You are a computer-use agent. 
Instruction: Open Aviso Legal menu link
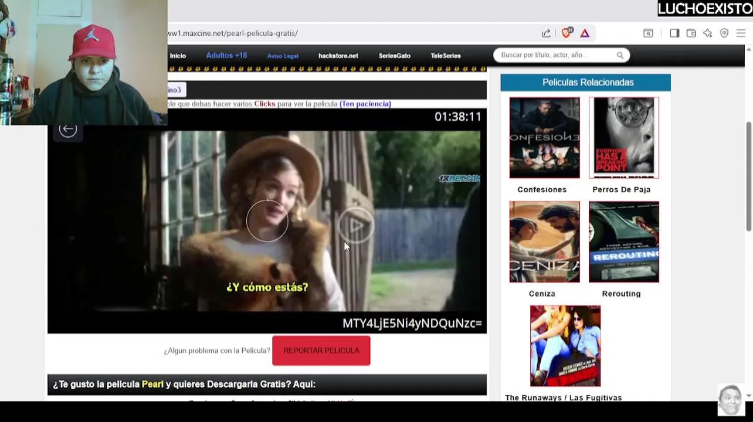click(x=283, y=56)
